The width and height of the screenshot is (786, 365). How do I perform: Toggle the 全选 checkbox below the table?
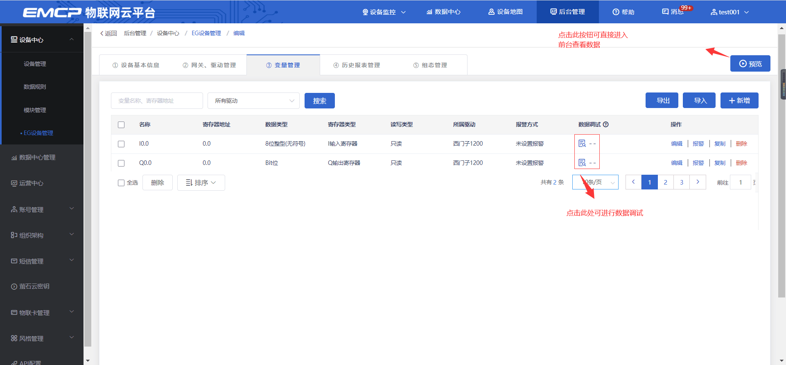click(121, 183)
